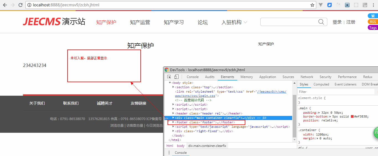Viewport: 378px width, 156px height.
Task: Open the Security tab
Action: pos(325,77)
